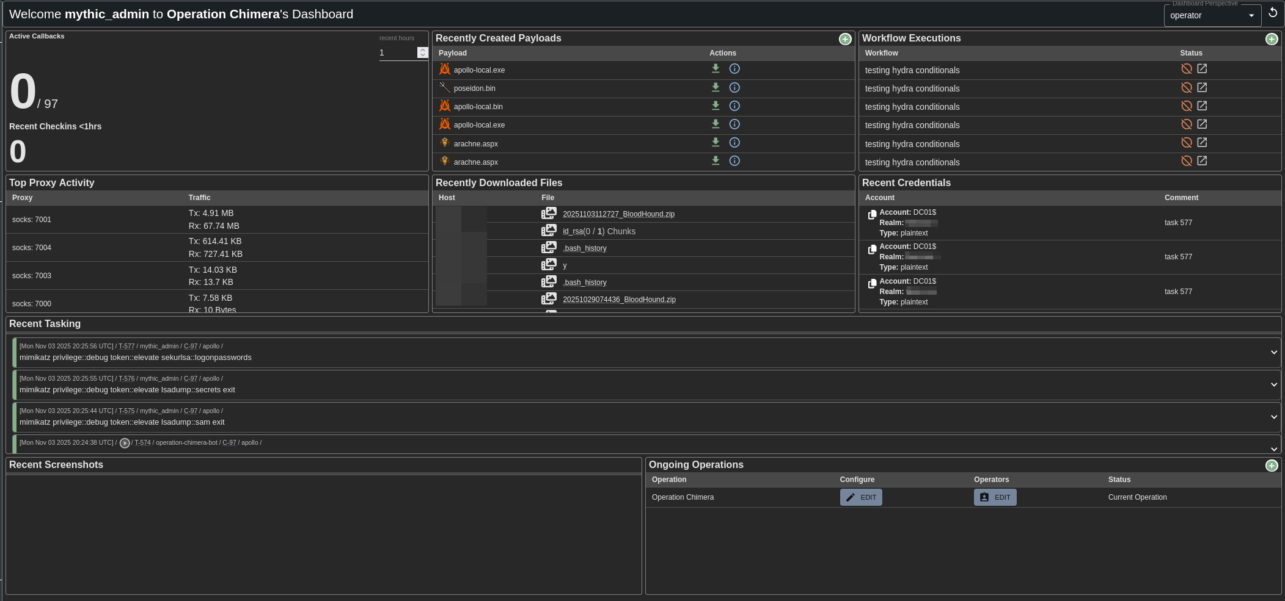Open media preview for id_rsa file
This screenshot has height=601, width=1285.
(x=549, y=231)
